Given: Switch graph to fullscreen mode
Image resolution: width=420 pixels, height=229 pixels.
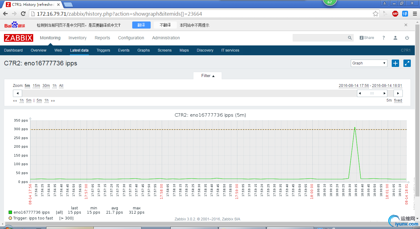Looking at the screenshot, I should [407, 63].
